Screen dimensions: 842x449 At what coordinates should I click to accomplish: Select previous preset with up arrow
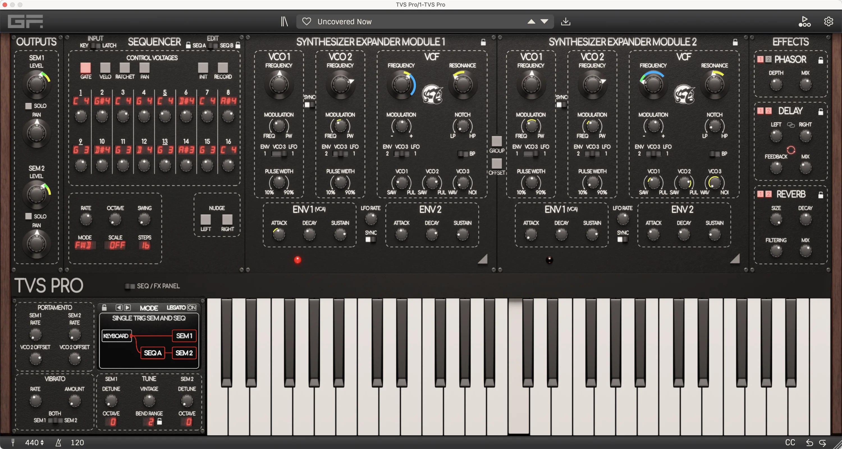[x=531, y=22]
